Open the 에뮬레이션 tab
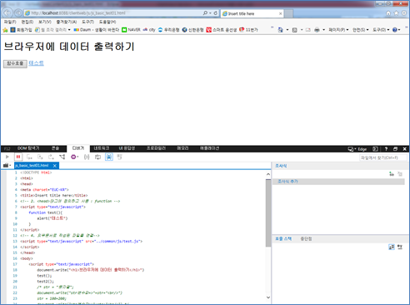Image resolution: width=410 pixels, height=305 pixels. pos(209,148)
